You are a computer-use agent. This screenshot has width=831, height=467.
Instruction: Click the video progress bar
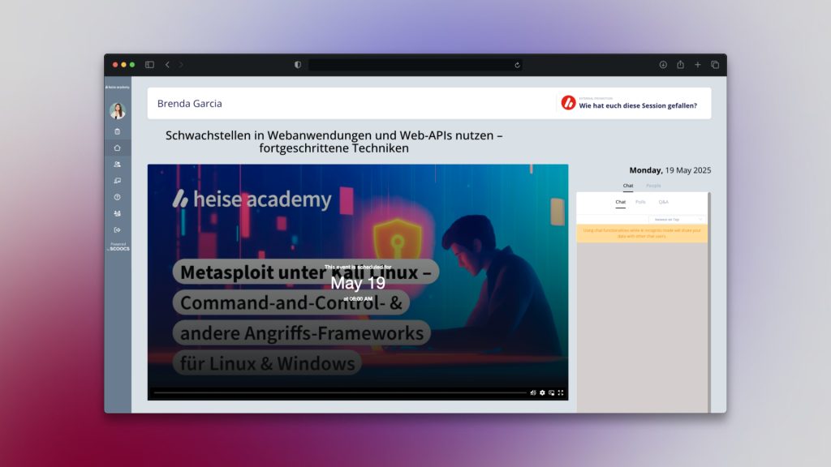point(340,393)
